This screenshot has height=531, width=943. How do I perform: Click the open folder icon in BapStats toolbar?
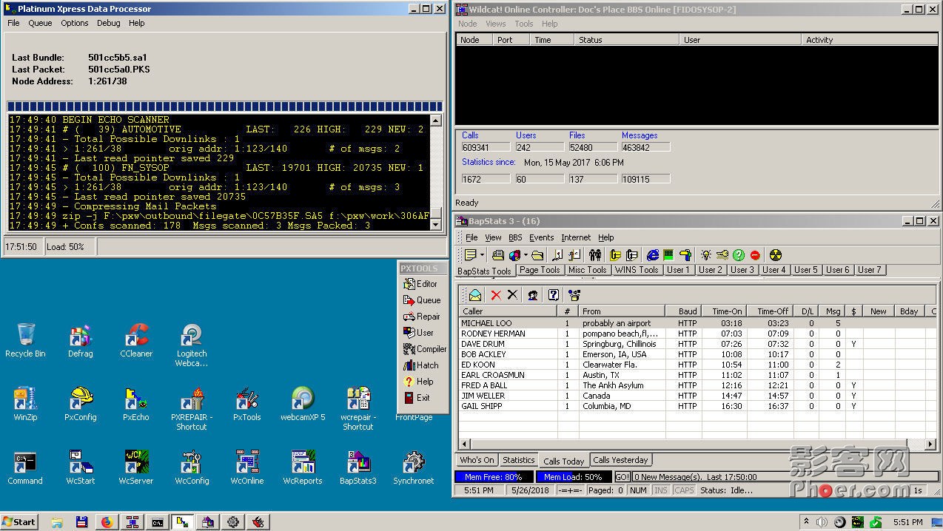[x=537, y=255]
